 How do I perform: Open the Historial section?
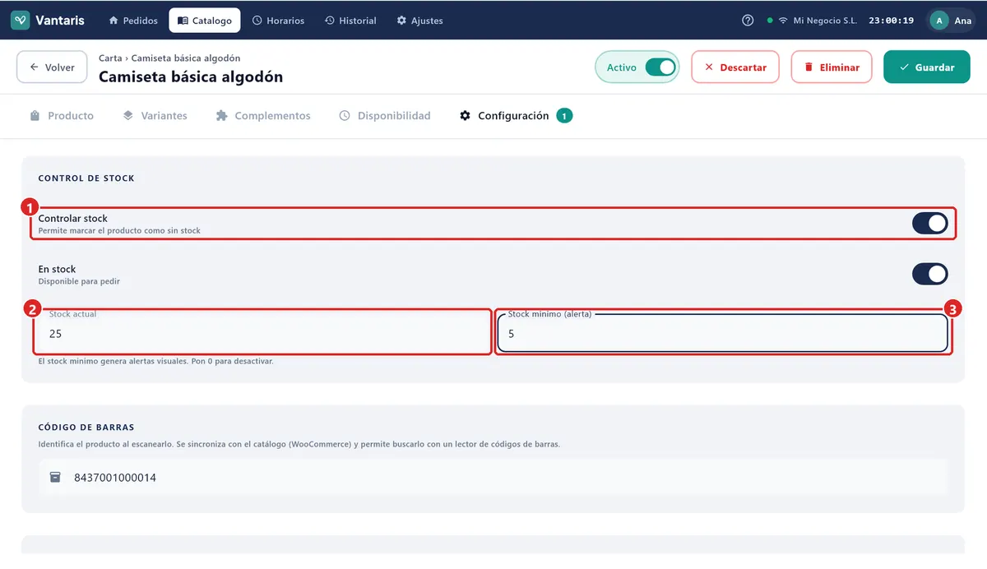click(350, 21)
